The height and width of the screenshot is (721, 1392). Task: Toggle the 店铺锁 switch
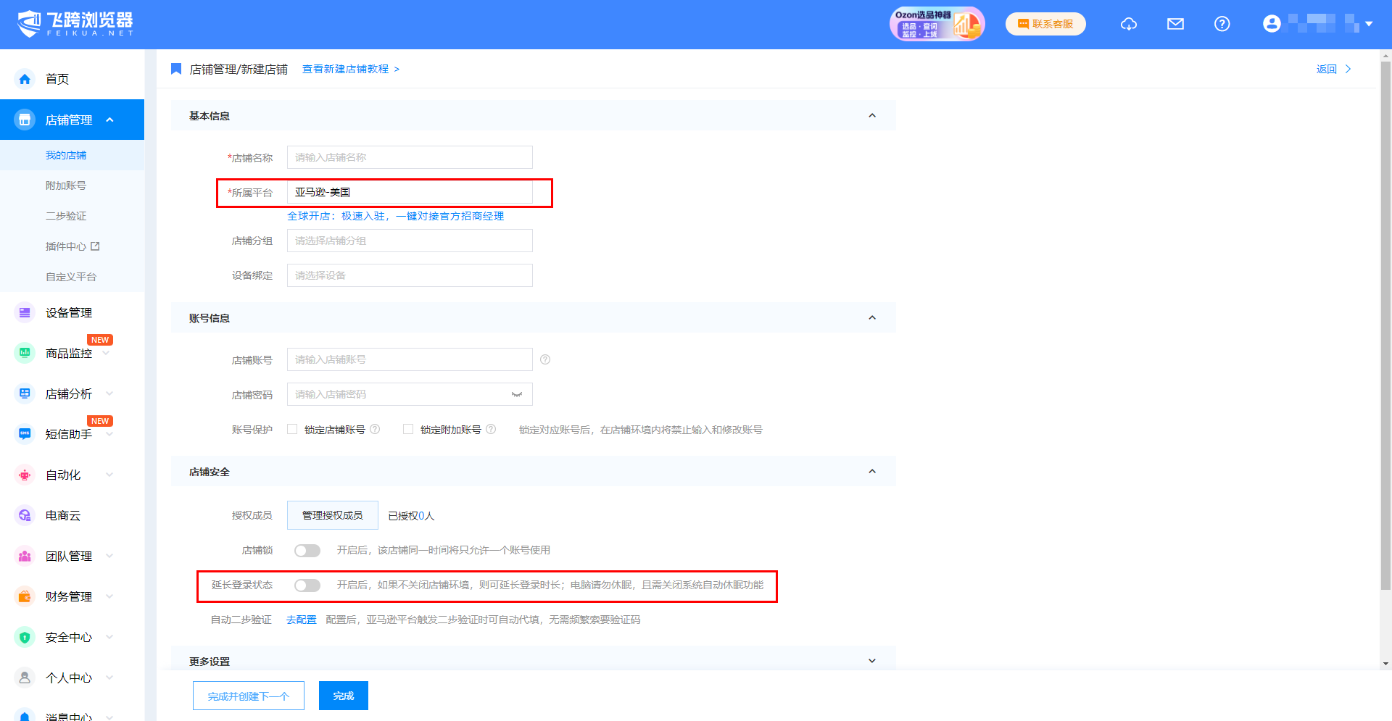[307, 551]
